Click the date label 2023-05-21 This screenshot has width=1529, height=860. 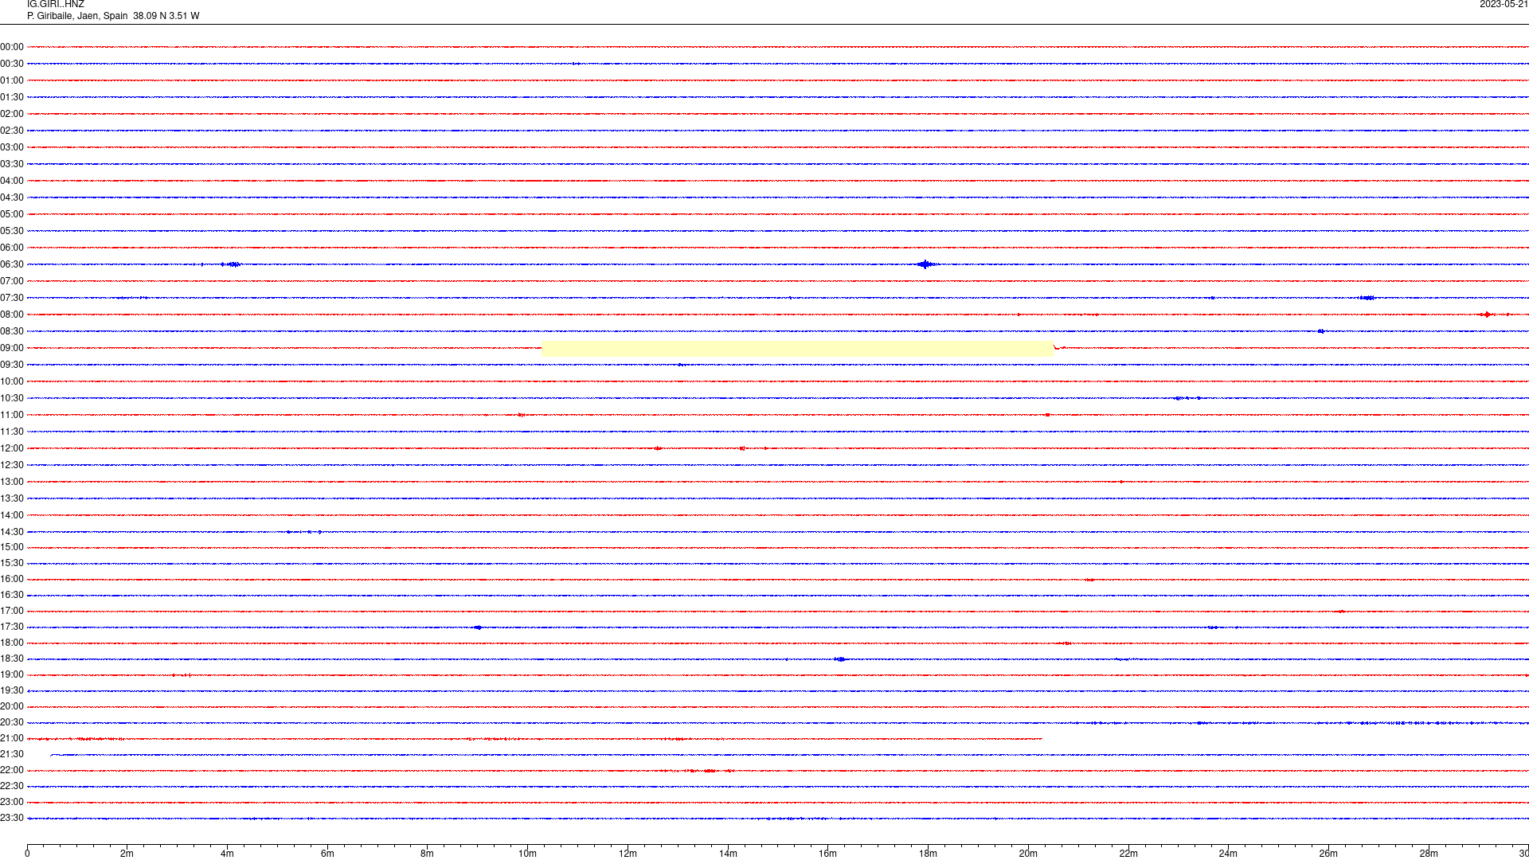pos(1504,4)
